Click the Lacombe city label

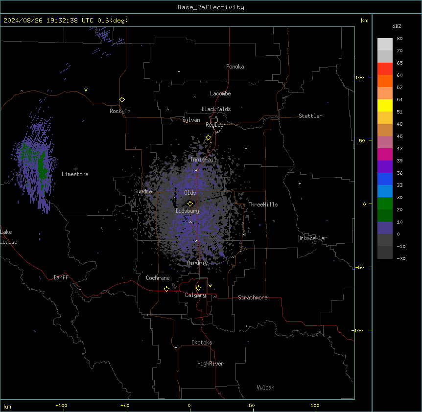220,93
